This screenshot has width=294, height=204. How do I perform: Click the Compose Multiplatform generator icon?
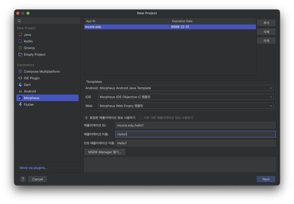[20, 71]
